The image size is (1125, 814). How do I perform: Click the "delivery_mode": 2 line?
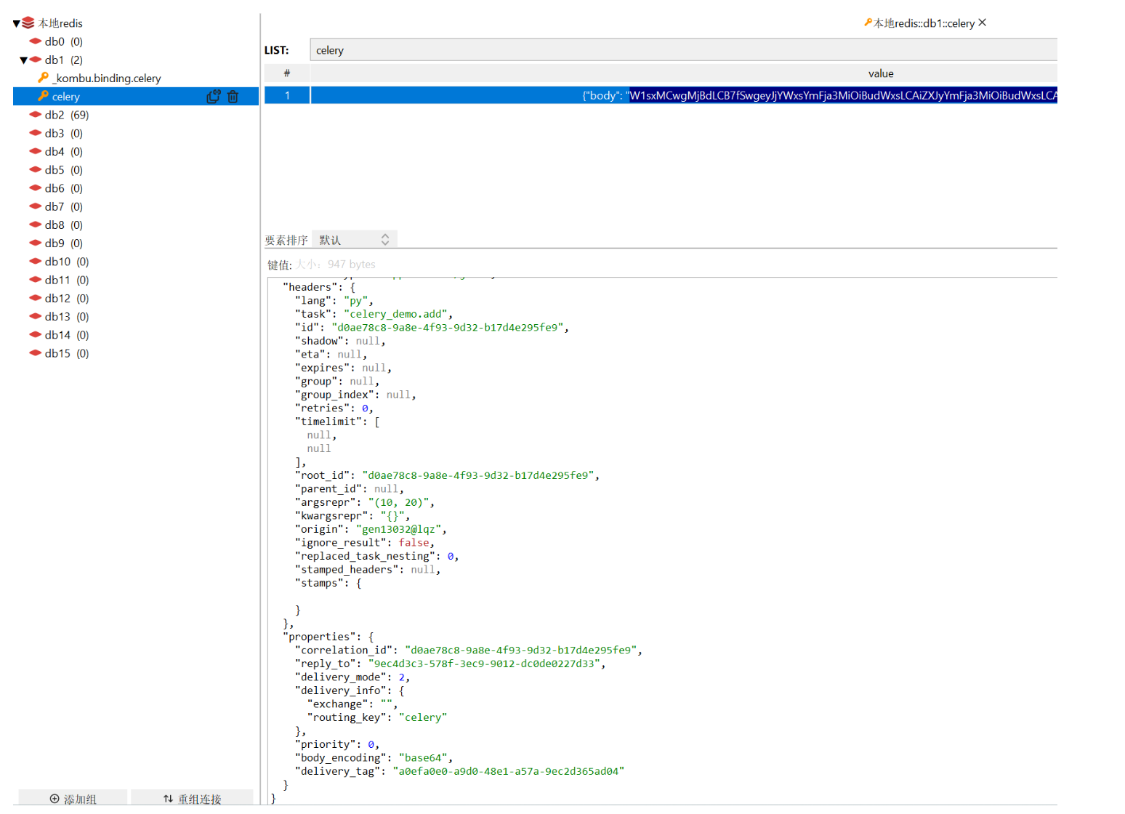(352, 677)
